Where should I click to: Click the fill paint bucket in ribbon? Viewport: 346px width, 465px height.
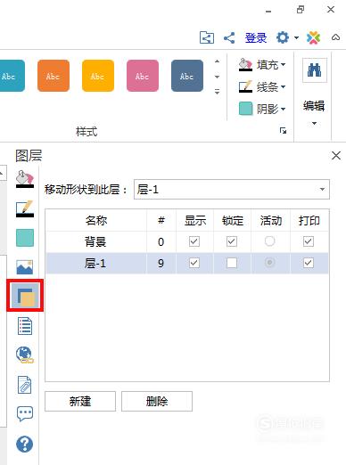point(245,64)
